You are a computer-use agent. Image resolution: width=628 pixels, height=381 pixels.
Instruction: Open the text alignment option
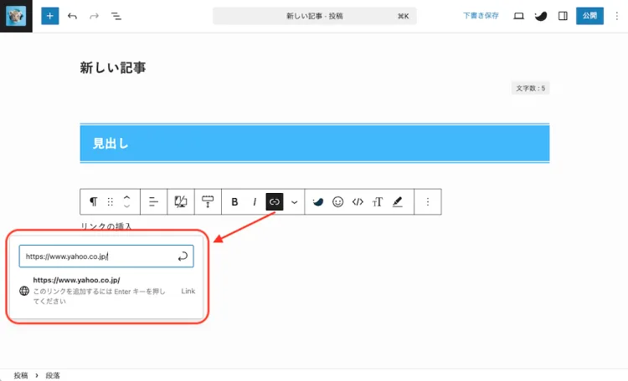153,202
